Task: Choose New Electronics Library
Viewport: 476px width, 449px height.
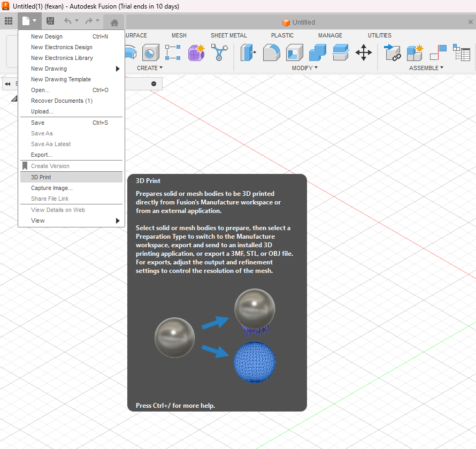Action: pos(71,58)
